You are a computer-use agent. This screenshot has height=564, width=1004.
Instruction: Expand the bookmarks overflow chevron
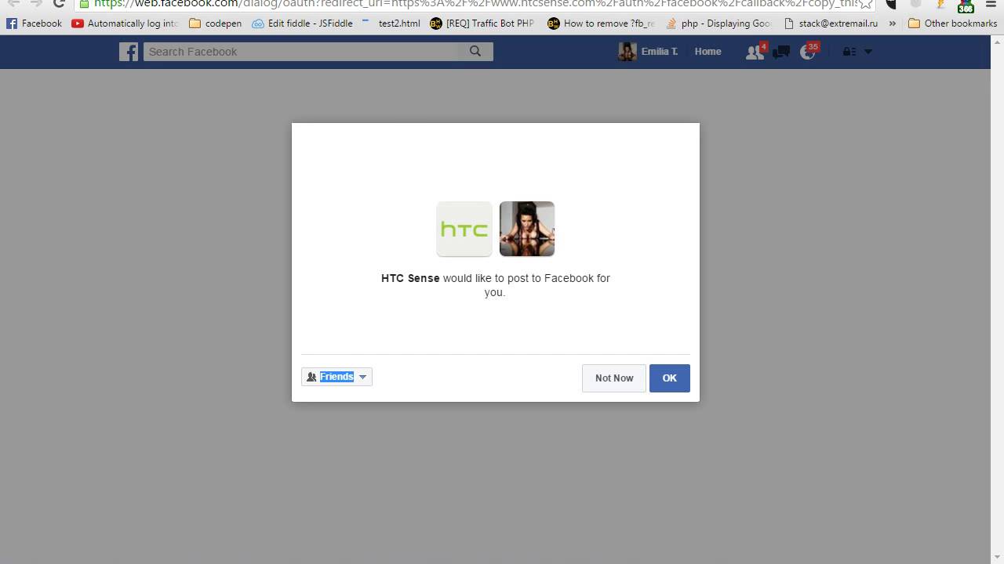[893, 23]
